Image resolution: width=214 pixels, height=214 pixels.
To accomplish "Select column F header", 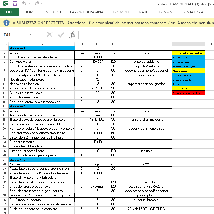I will coord(188,44).
